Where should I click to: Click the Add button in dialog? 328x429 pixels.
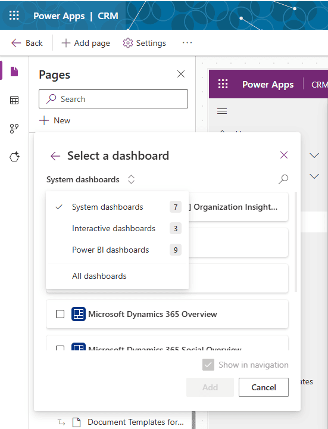pos(210,387)
